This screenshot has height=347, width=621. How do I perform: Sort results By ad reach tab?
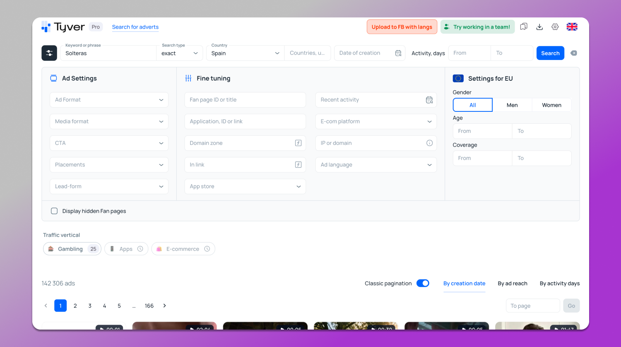[512, 284]
